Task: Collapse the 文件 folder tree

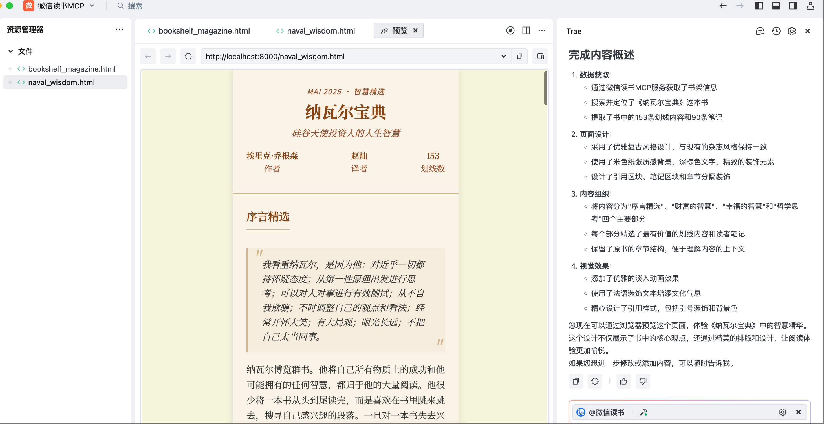Action: click(10, 52)
